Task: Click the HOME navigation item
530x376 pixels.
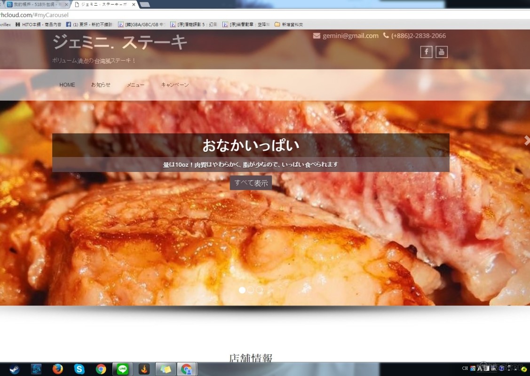Action: (67, 85)
